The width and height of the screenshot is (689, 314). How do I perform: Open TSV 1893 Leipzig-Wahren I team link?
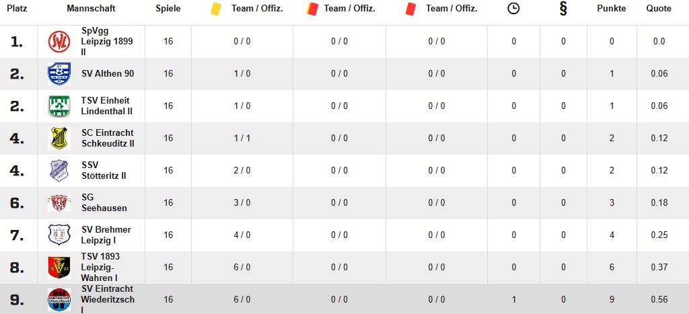pyautogui.click(x=100, y=267)
